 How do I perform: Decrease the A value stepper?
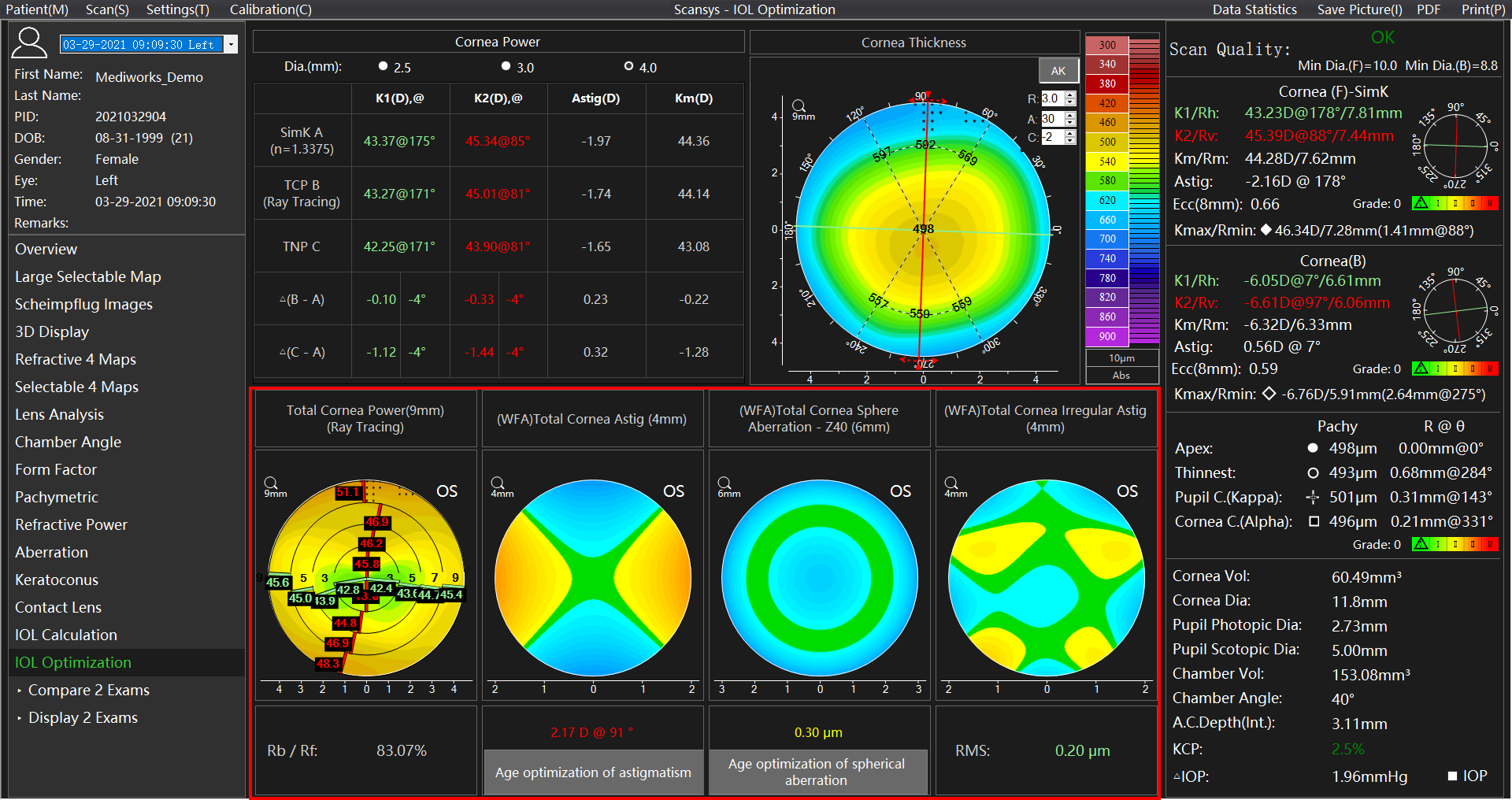[1069, 122]
